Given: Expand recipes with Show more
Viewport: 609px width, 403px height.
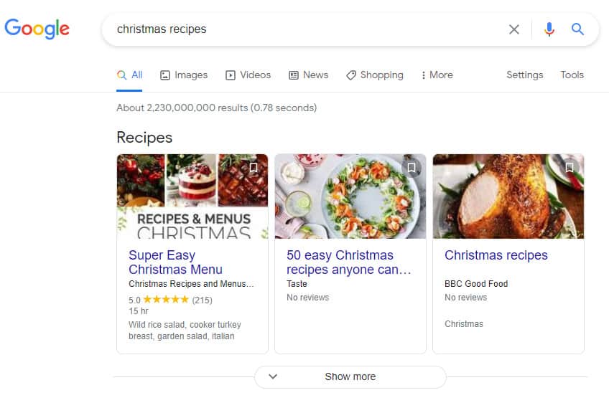Looking at the screenshot, I should pos(350,376).
